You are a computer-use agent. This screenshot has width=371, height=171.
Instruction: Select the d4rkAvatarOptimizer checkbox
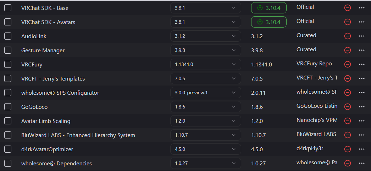tap(8, 149)
